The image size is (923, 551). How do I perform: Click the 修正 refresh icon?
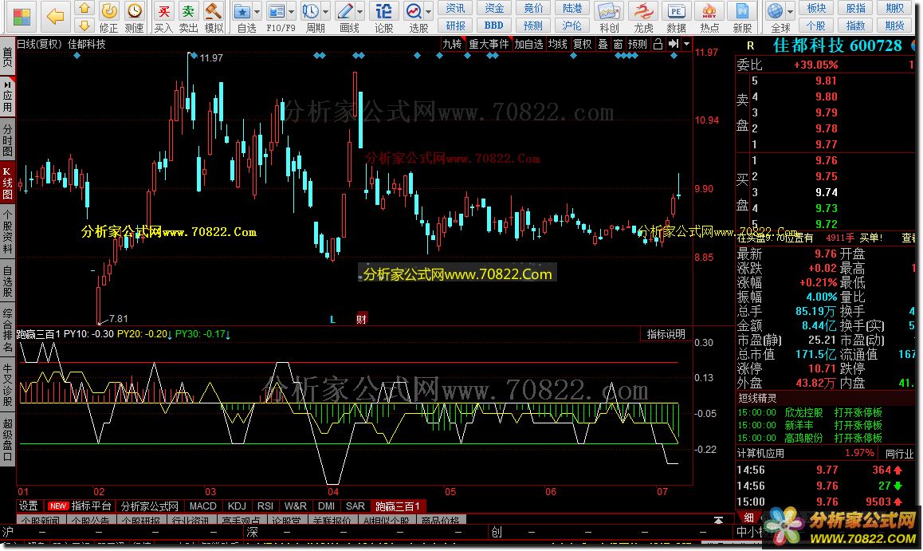point(109,10)
